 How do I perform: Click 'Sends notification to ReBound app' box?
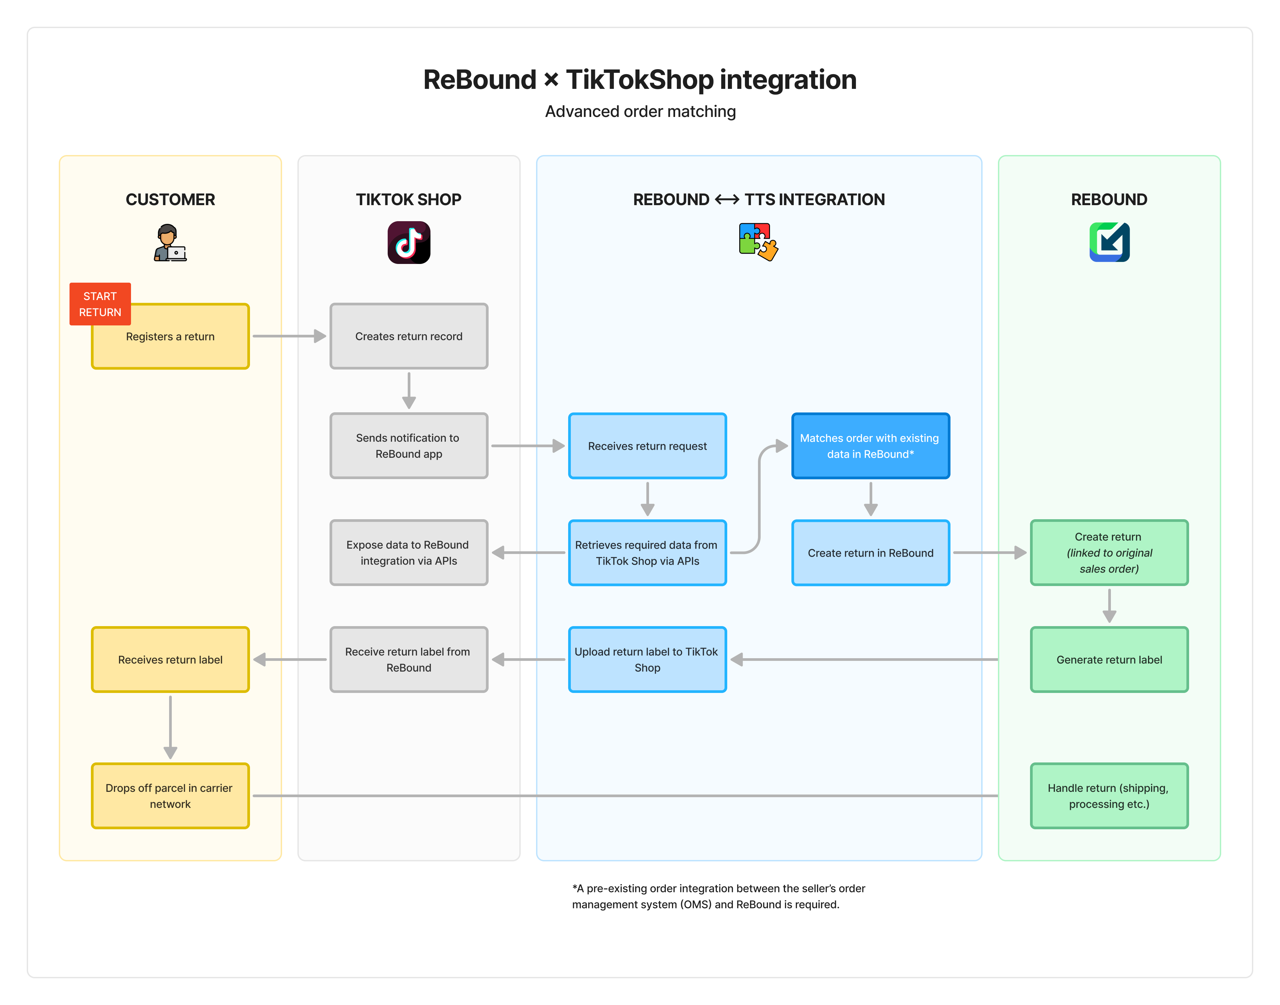[x=409, y=446]
